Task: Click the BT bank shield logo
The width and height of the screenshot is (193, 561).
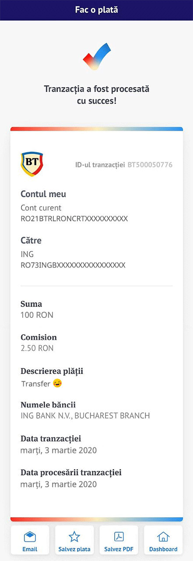Action: click(32, 164)
